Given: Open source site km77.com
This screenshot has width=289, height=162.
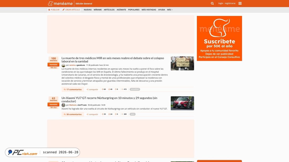Looking at the screenshot, I should (x=82, y=105).
